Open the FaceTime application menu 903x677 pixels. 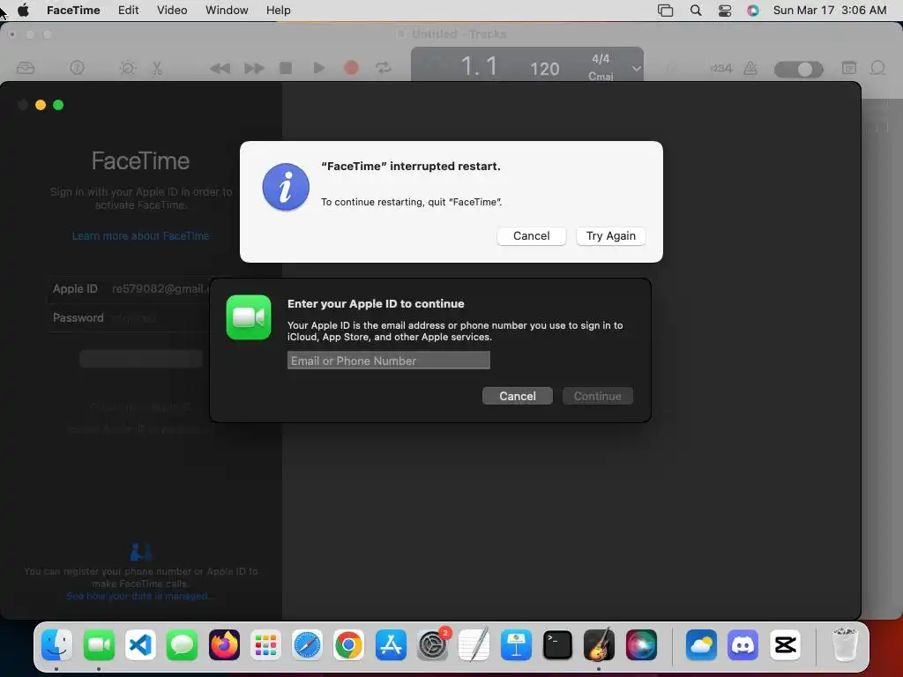(x=73, y=11)
